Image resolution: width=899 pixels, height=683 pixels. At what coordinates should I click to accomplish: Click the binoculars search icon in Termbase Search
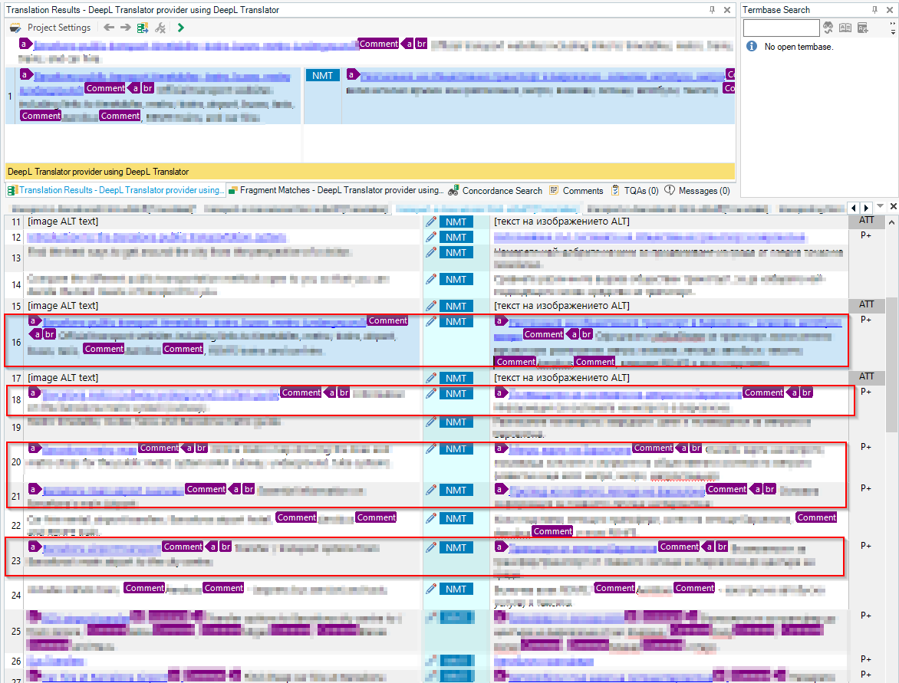828,28
